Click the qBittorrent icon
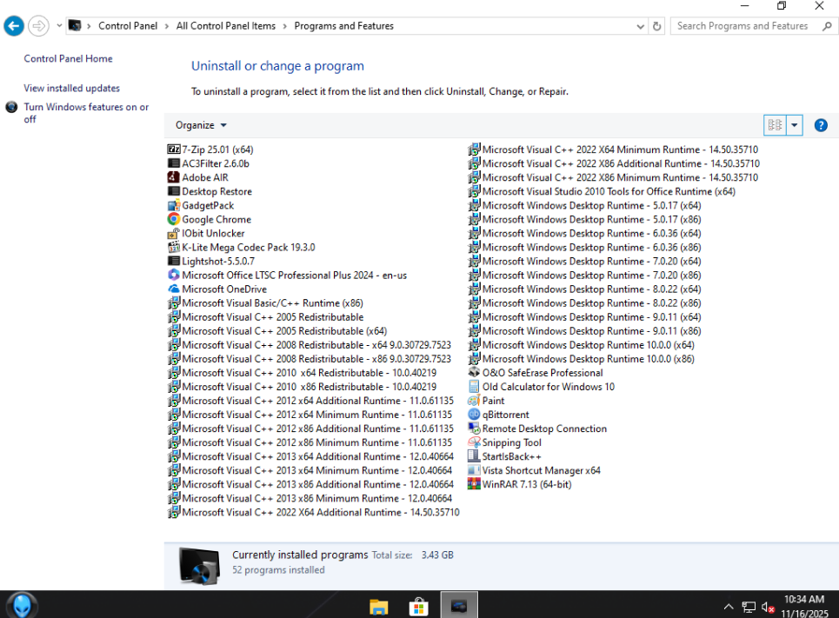Image resolution: width=839 pixels, height=618 pixels. tap(474, 414)
